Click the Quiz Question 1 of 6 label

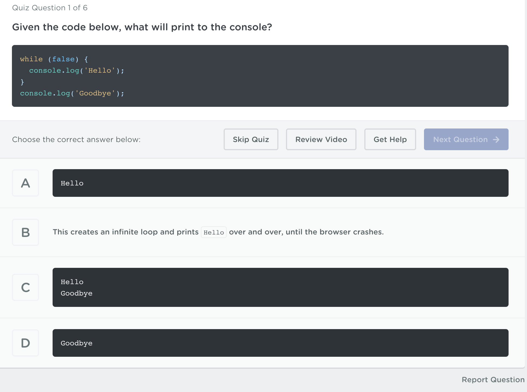click(x=50, y=8)
